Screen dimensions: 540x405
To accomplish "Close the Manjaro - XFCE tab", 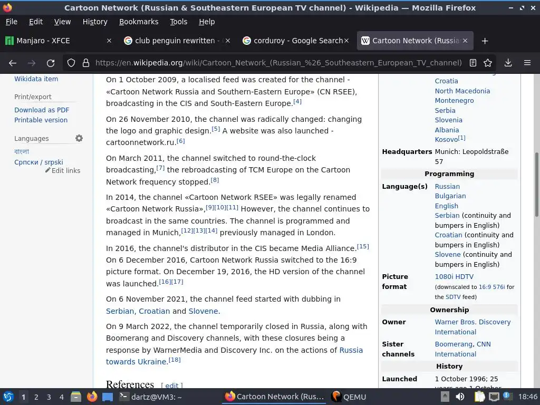I will tap(109, 41).
